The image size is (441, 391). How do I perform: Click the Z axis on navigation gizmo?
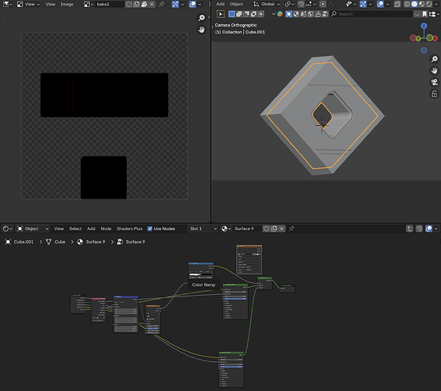pyautogui.click(x=424, y=26)
